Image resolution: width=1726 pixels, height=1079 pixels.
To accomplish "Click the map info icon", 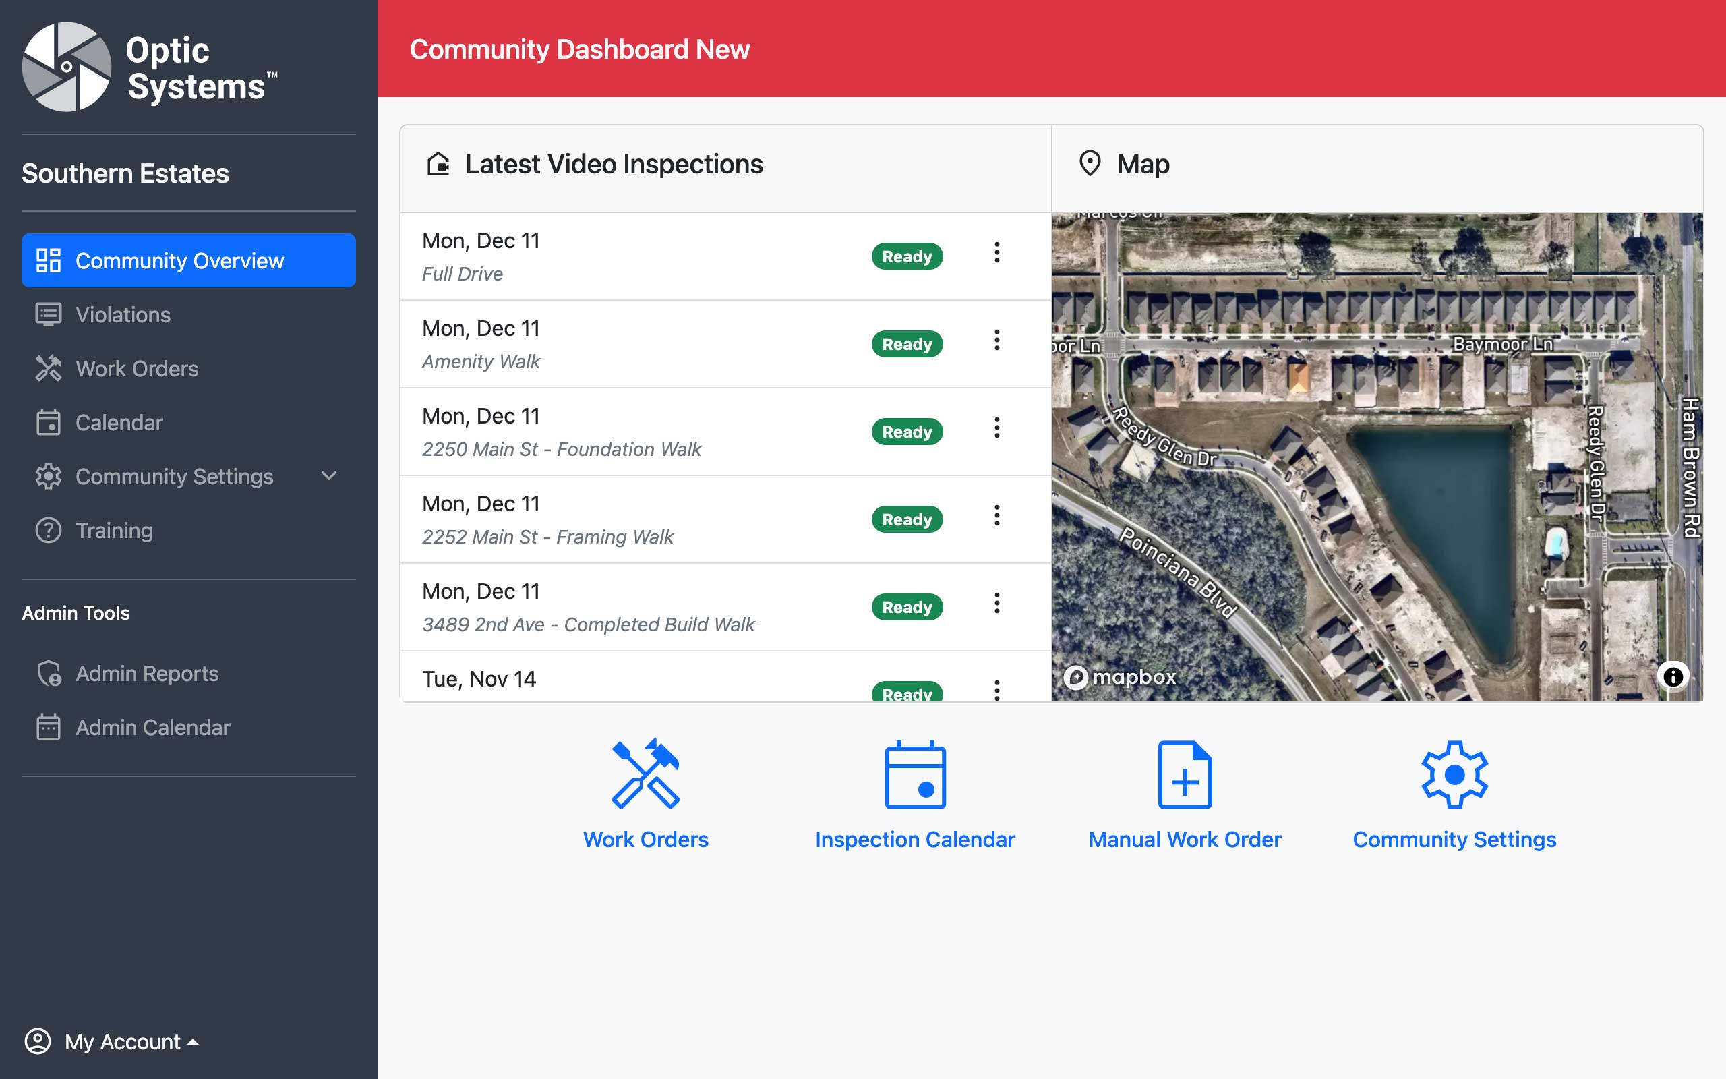I will [x=1673, y=676].
